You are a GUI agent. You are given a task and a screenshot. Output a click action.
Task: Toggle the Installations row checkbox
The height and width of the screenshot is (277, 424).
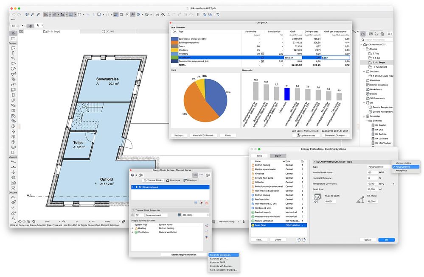click(x=262, y=58)
